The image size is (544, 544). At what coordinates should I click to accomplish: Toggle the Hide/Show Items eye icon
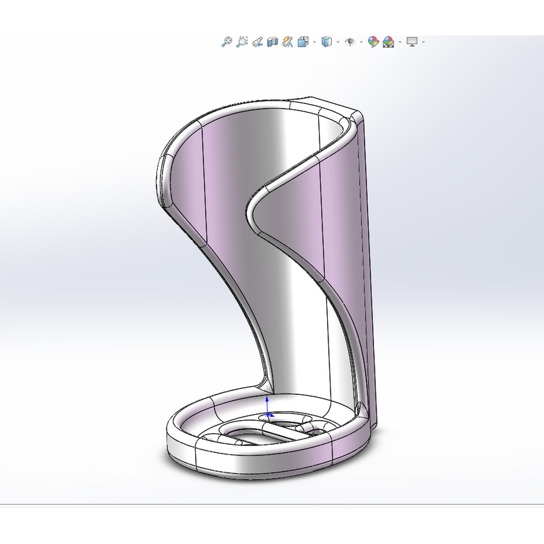[x=350, y=42]
